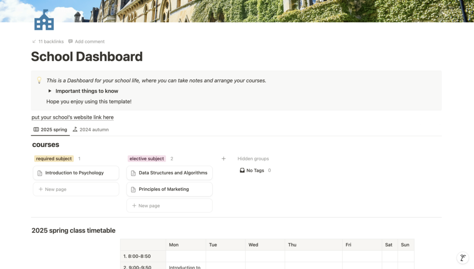474x269 pixels.
Task: Click the required subject tag label
Action: (54, 158)
